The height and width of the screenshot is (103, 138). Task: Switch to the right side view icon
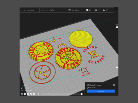click(x=34, y=94)
